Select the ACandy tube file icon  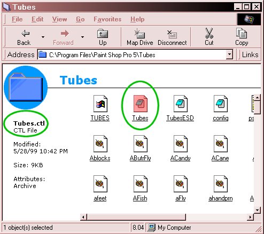(x=181, y=144)
